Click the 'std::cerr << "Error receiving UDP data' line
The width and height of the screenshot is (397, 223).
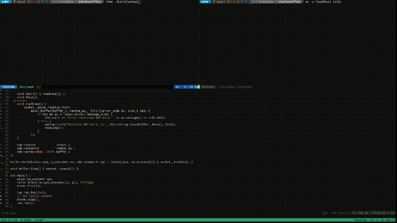[105, 118]
